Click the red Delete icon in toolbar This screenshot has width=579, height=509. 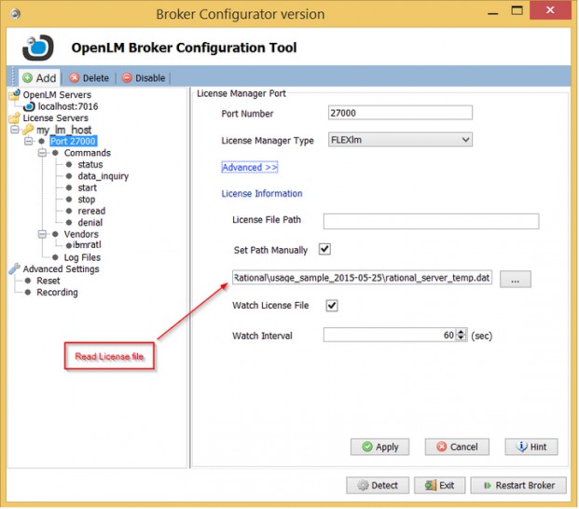(74, 78)
